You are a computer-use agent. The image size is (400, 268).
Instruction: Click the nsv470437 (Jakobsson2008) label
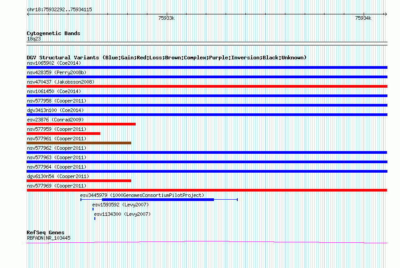(61, 82)
